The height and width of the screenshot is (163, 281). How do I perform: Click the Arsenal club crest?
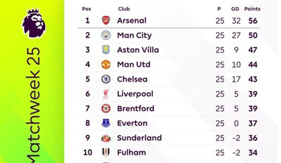pyautogui.click(x=106, y=20)
